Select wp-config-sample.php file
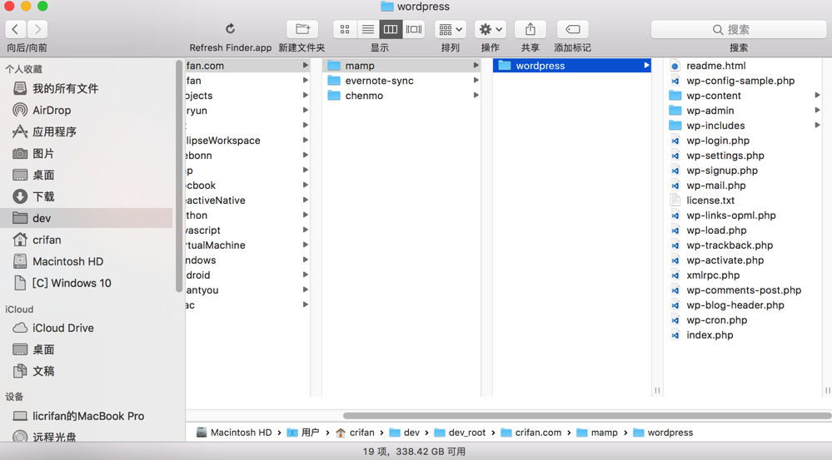 [x=740, y=81]
